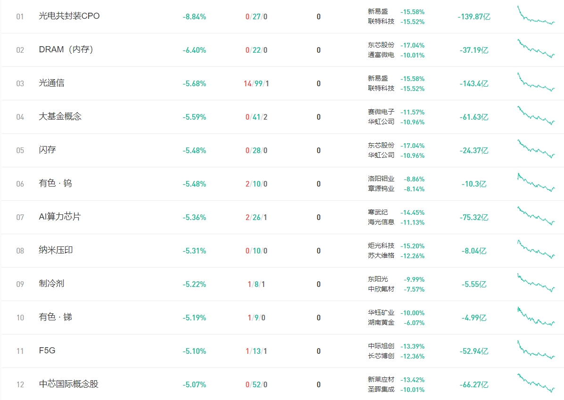Open stock 东芯股份 in DRAM row
The width and height of the screenshot is (564, 400).
click(381, 45)
